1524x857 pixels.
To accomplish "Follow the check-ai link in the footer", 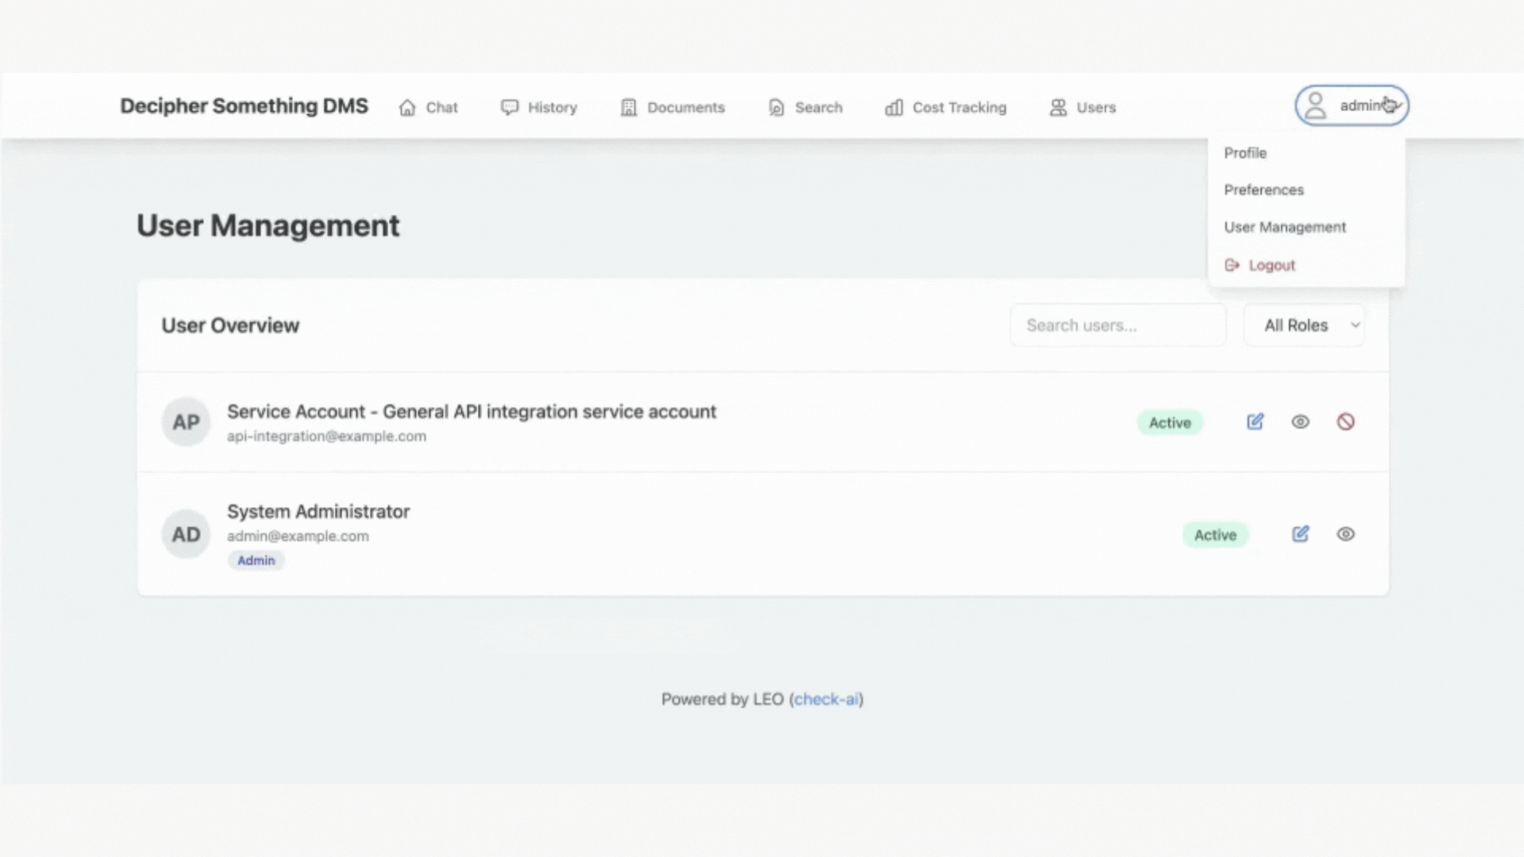I will point(826,699).
